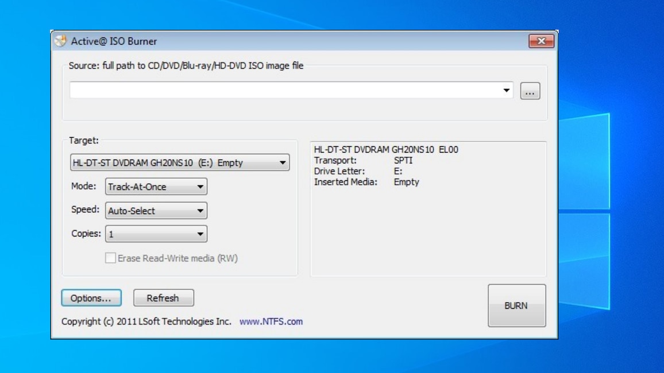Open file browser with the ellipsis button
The height and width of the screenshot is (373, 664).
pyautogui.click(x=530, y=91)
